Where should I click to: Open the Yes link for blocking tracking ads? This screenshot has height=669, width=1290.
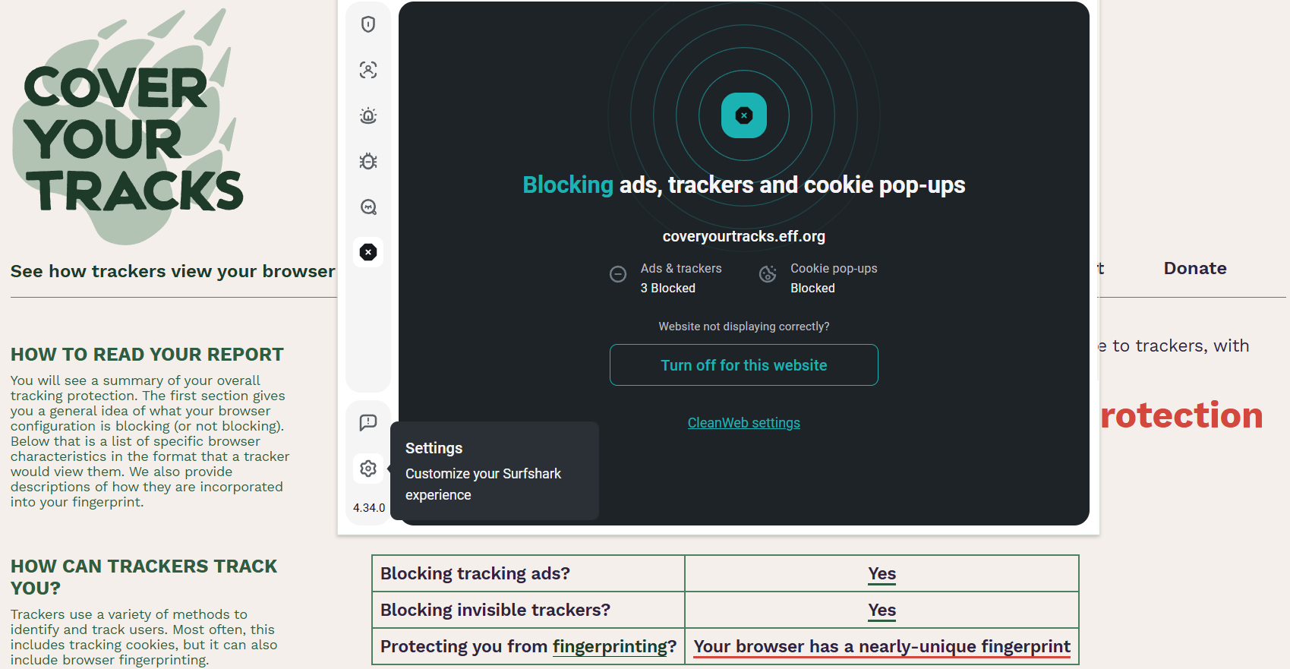click(882, 574)
